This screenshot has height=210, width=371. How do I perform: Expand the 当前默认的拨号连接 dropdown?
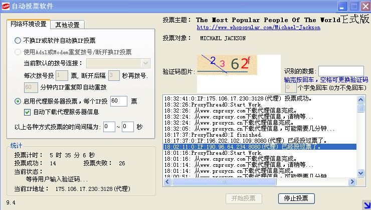145,63
